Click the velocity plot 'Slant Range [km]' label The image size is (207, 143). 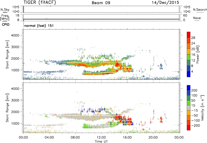point(7,108)
